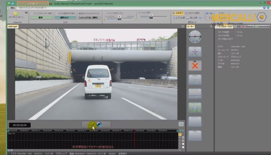271x155 pixels.
Task: Click the orange X meter icon
Action: [x=195, y=66]
